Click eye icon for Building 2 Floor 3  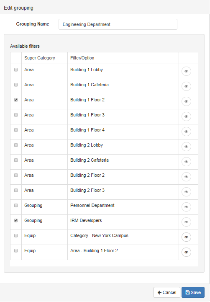point(186,192)
